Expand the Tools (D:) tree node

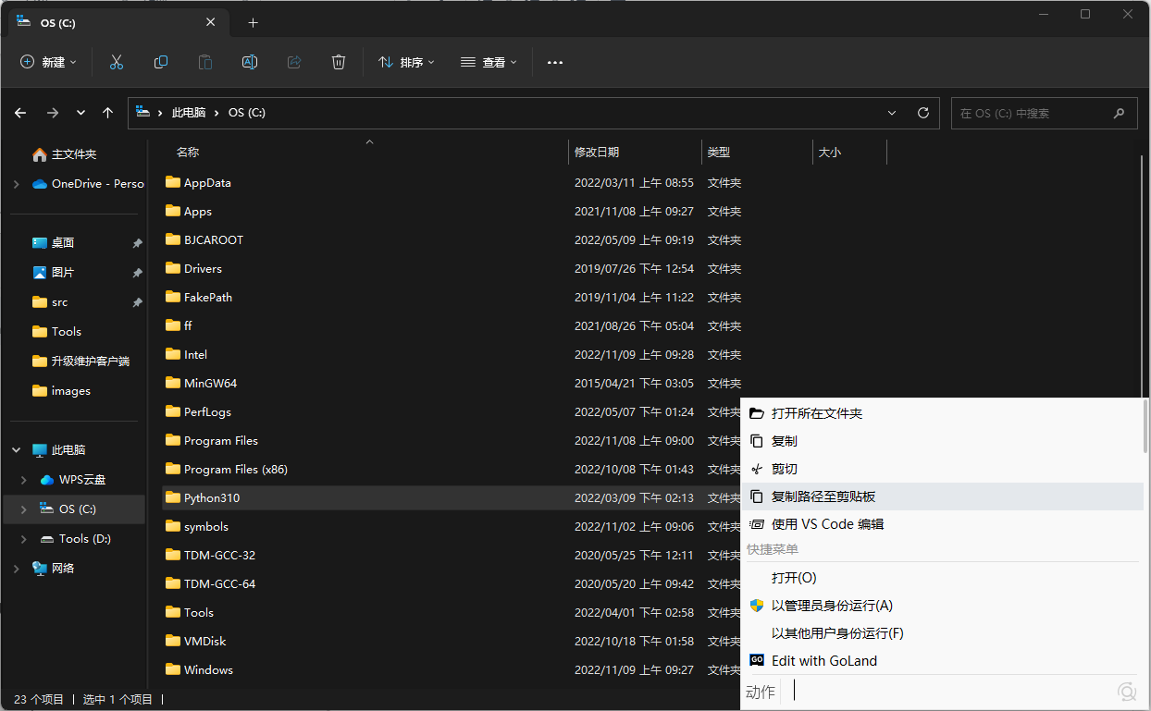click(x=24, y=539)
